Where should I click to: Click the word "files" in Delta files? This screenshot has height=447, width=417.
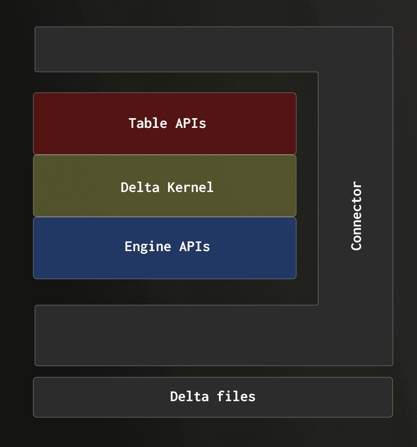(x=236, y=396)
